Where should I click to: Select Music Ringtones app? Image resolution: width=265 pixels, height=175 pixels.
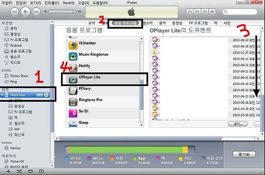tap(103, 56)
